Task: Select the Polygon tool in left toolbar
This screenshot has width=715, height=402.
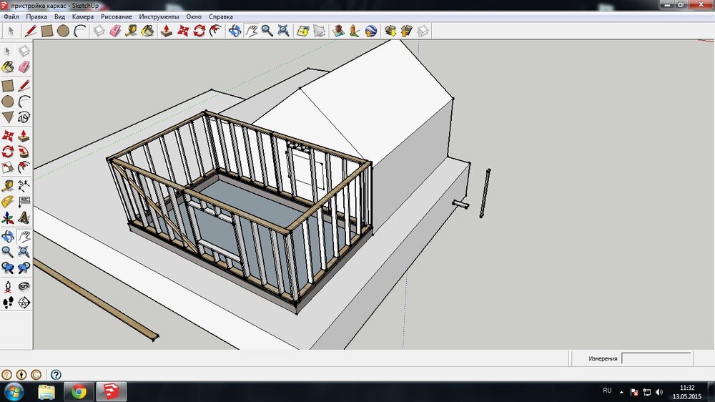Action: (x=8, y=117)
